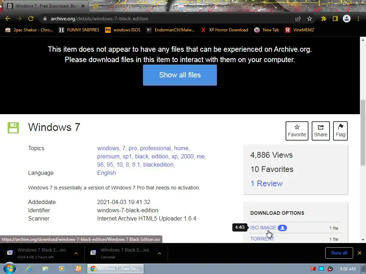Open the Windows Start orb
This screenshot has width=366, height=274.
click(x=10, y=269)
